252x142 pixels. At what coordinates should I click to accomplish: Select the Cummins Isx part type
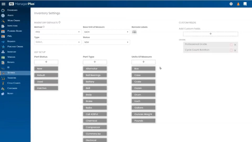click(x=95, y=134)
